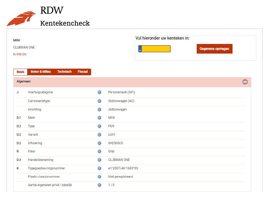
Task: Click the NL badge on the license plate field
Action: coord(140,49)
